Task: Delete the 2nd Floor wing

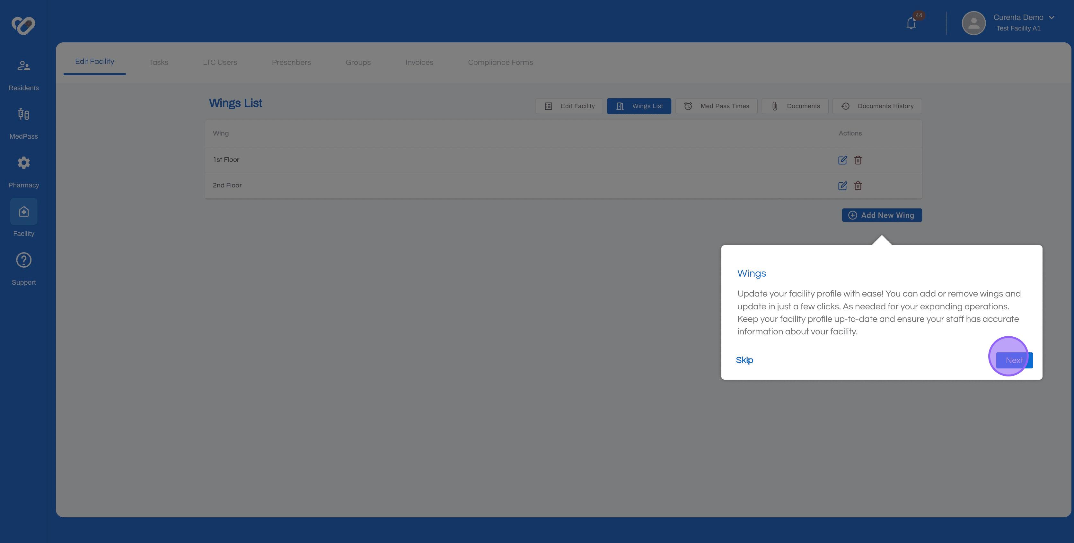Action: [x=858, y=186]
